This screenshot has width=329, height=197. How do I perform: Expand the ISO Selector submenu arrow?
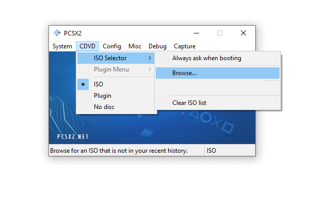click(150, 58)
